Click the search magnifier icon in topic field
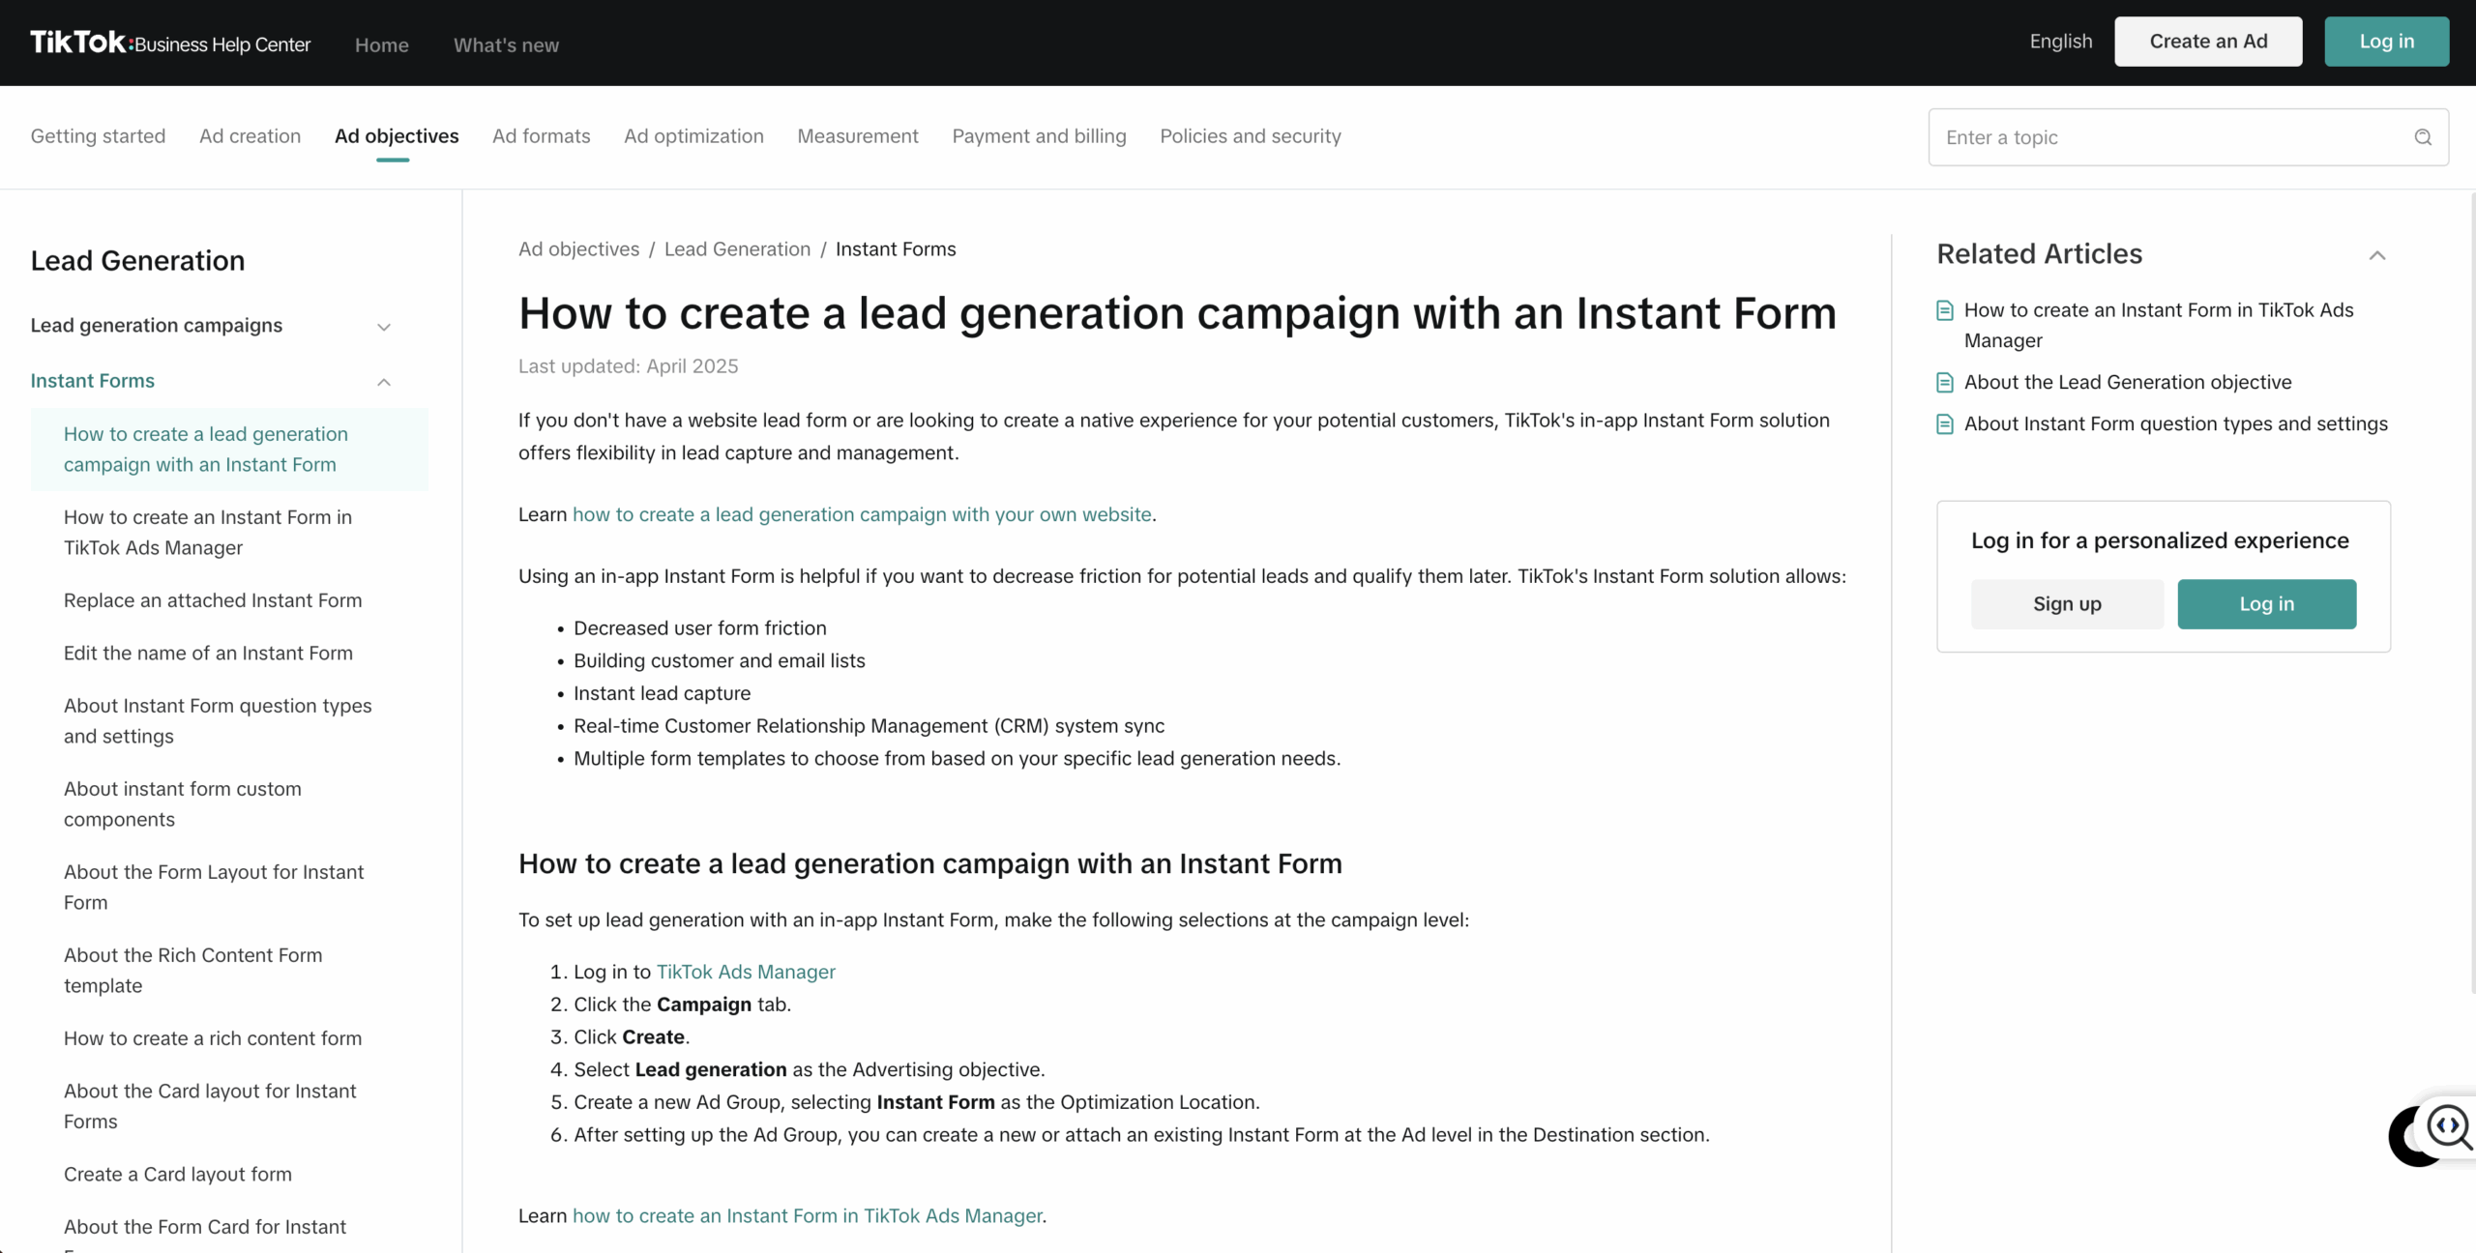The image size is (2476, 1253). 2422,137
